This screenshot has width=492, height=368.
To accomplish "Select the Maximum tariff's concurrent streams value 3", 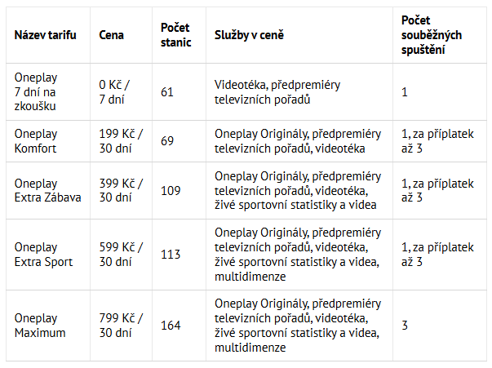I will pos(405,326).
